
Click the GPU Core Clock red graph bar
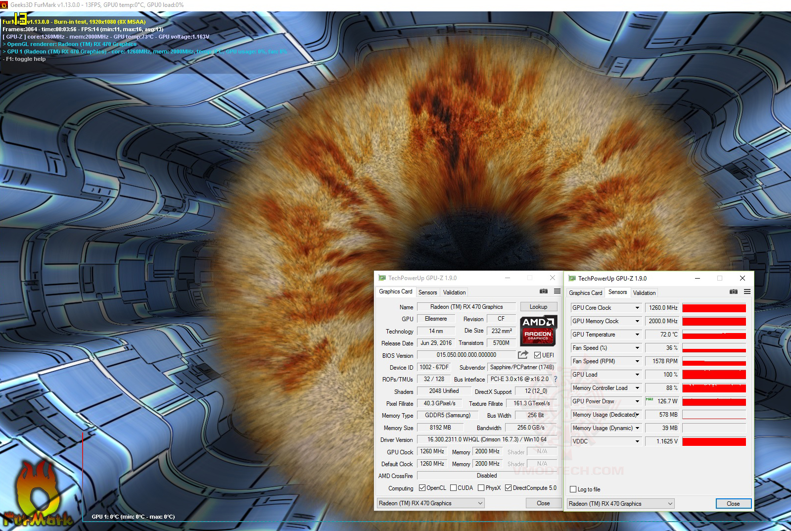(714, 308)
